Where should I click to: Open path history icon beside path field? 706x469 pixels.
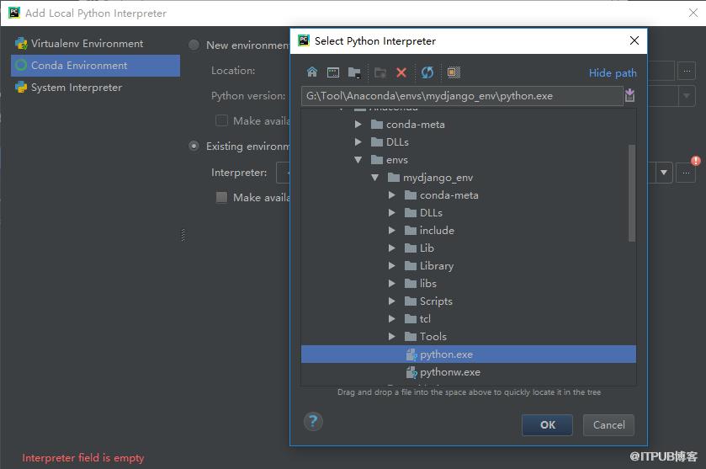pyautogui.click(x=629, y=95)
